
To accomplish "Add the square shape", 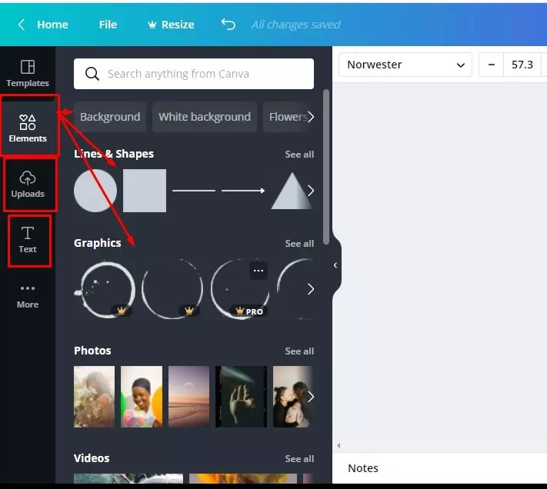I will pos(145,191).
